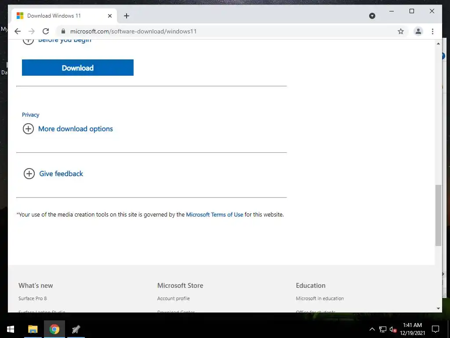The height and width of the screenshot is (338, 450).
Task: Show hidden system tray icons
Action: coord(372,329)
